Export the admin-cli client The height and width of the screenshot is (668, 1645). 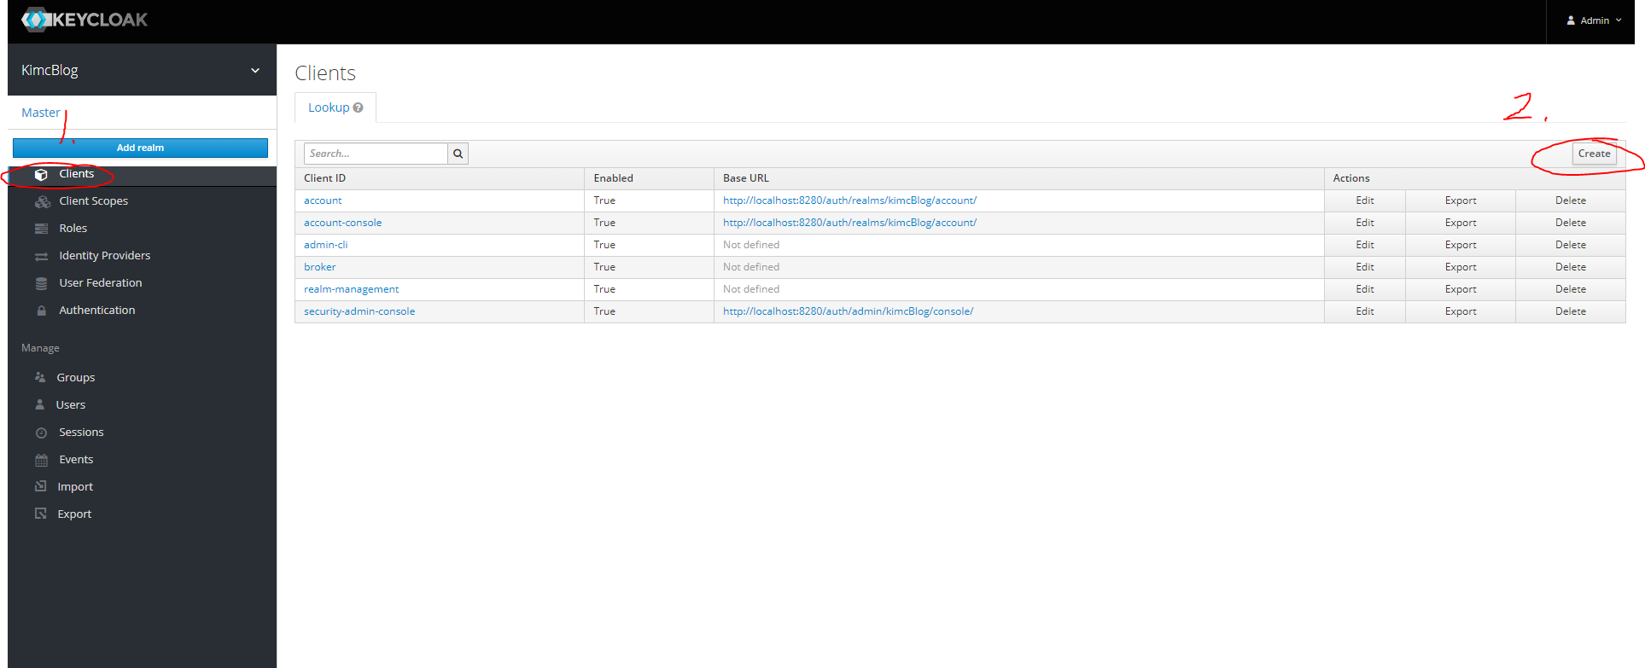pyautogui.click(x=1461, y=245)
